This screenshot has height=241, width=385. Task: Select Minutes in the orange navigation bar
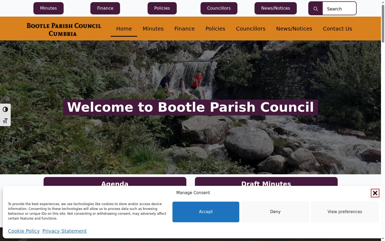click(x=153, y=29)
